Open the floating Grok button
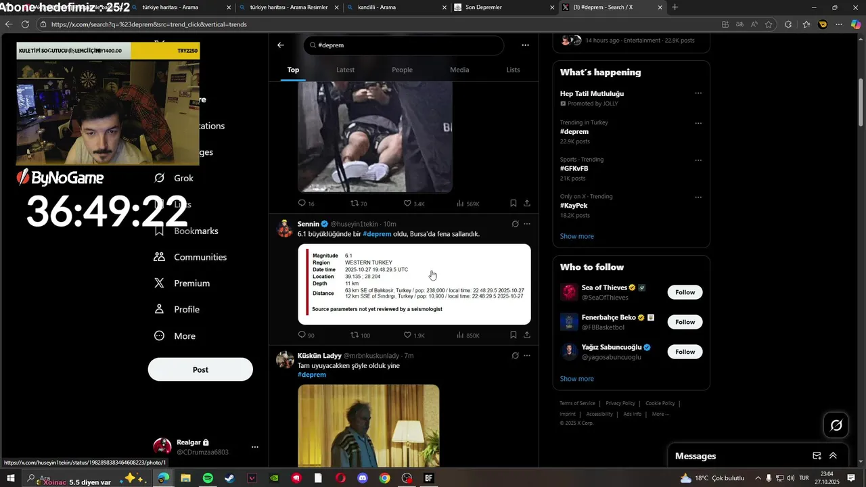This screenshot has width=866, height=487. coord(836,425)
